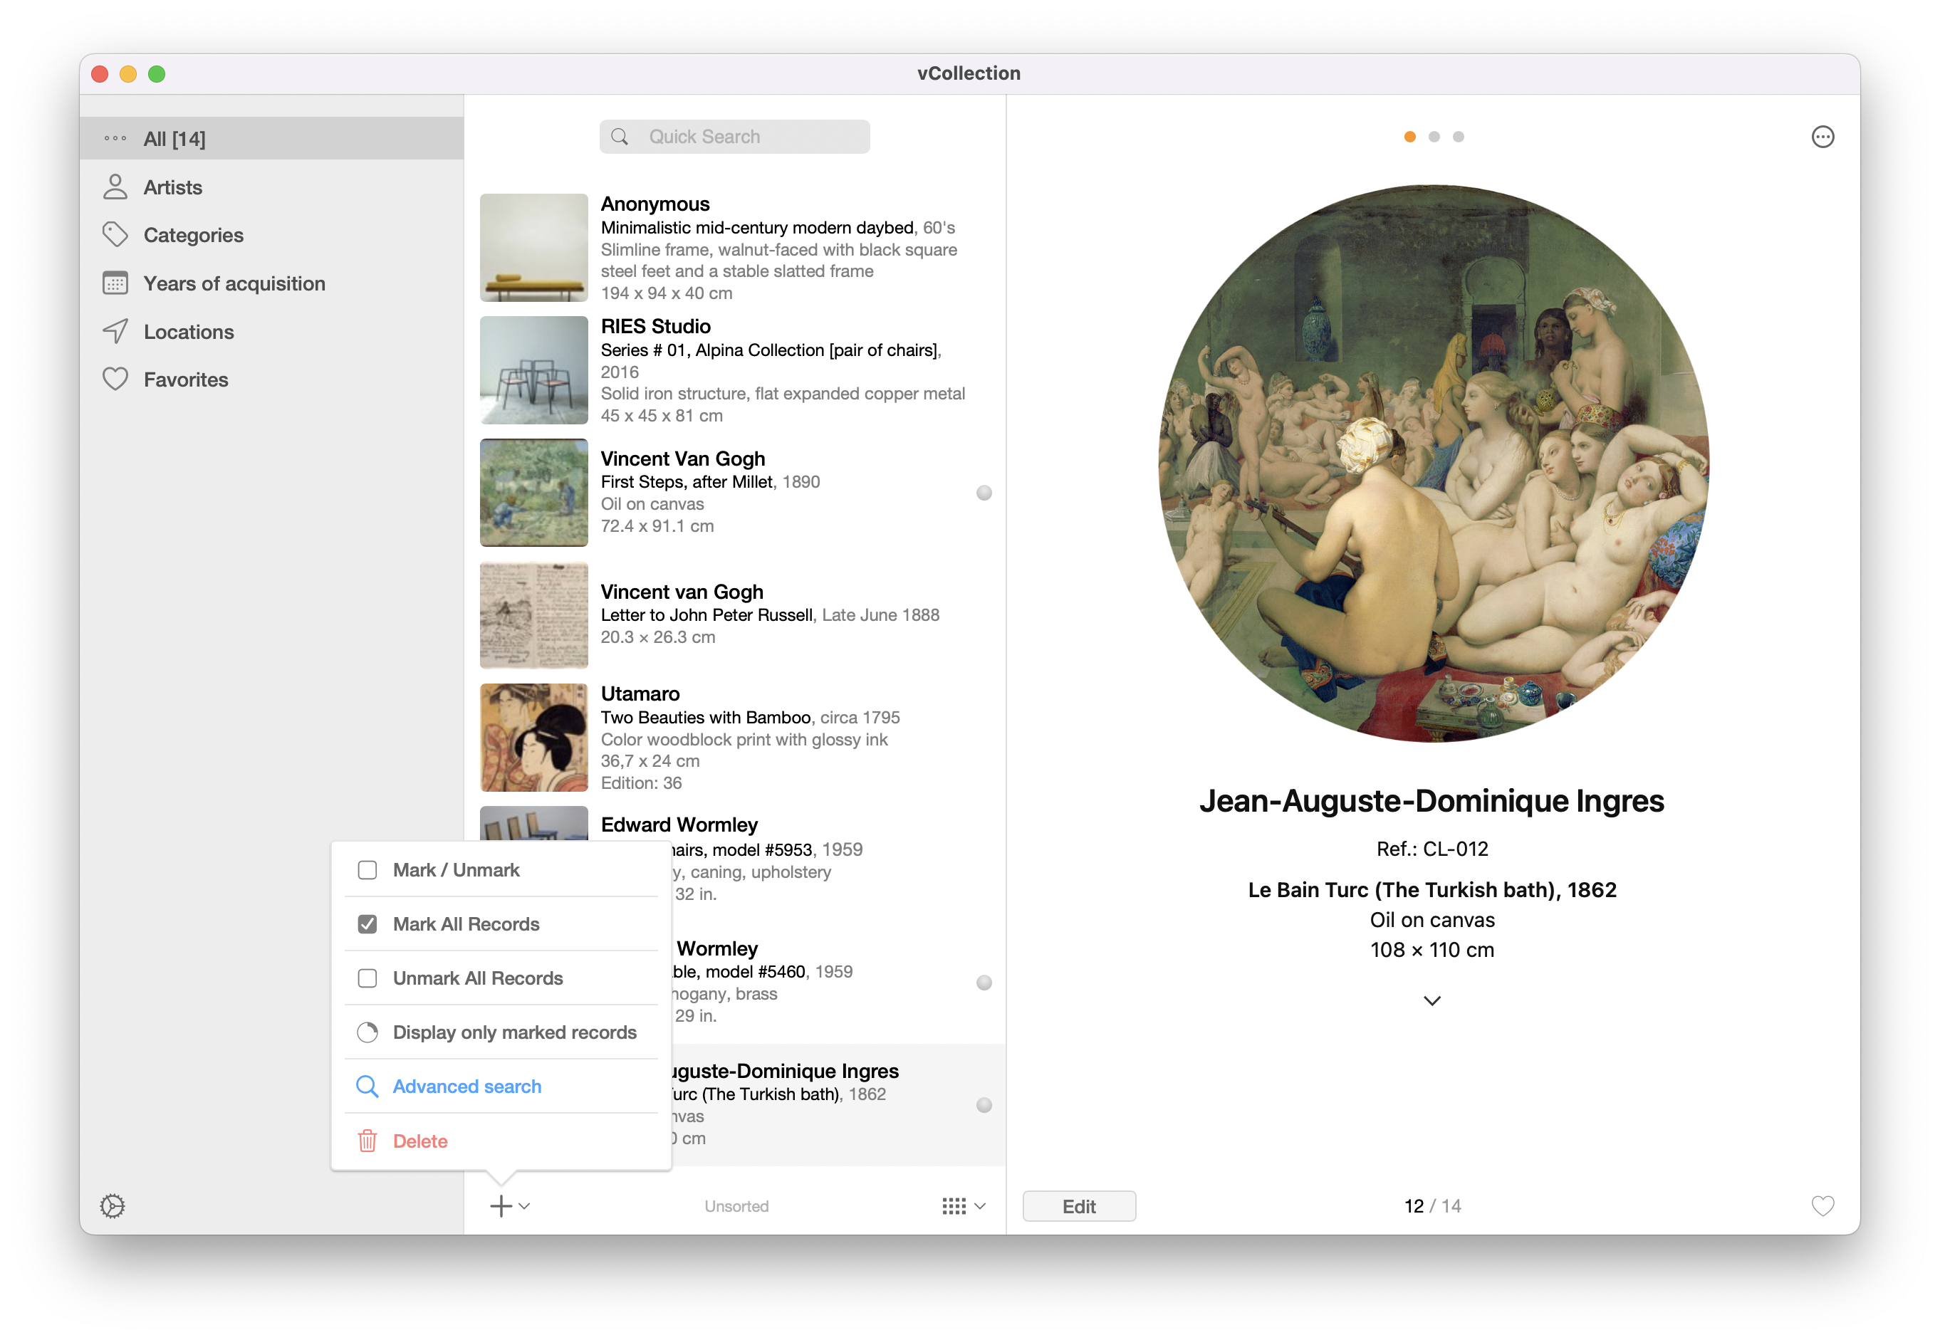Click the Years of acquisition calendar icon
Image resolution: width=1940 pixels, height=1340 pixels.
point(115,284)
